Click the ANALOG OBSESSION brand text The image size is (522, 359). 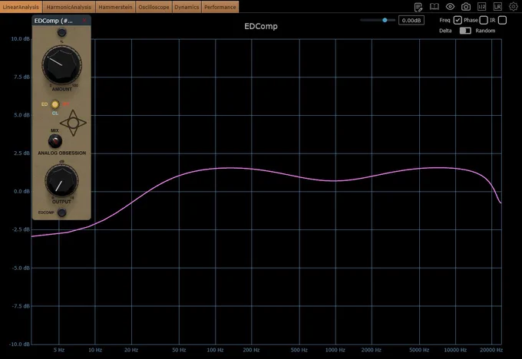pos(62,153)
